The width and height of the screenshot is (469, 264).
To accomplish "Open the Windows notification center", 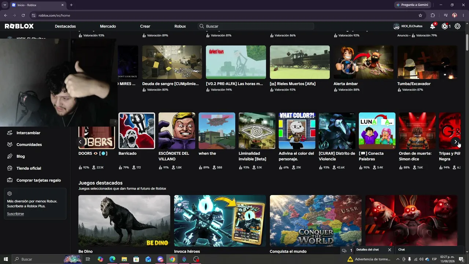I will point(461,259).
